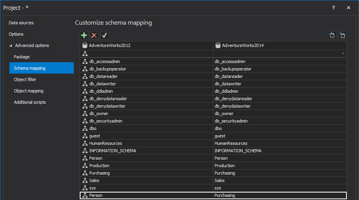Click schema icon beside db_accessadmin

85,61
